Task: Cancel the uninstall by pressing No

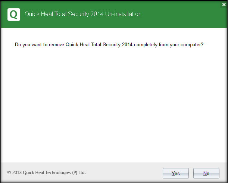Action: click(206, 173)
